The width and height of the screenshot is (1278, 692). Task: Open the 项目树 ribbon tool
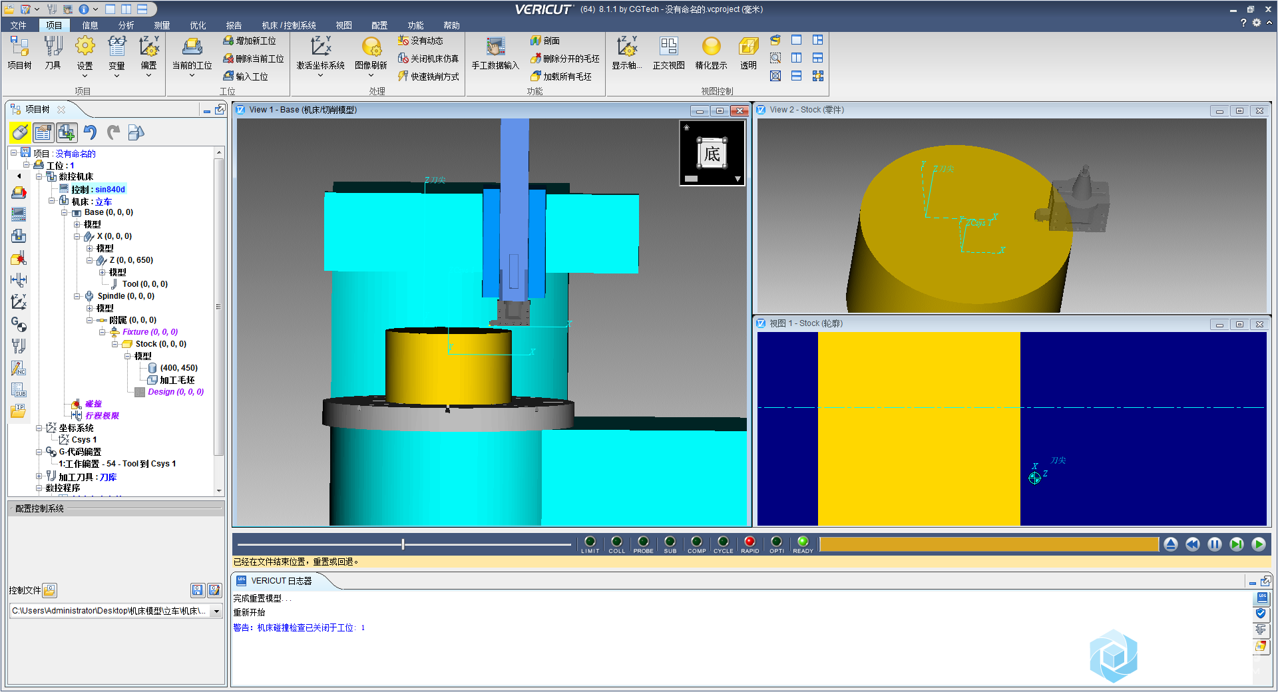click(x=19, y=53)
